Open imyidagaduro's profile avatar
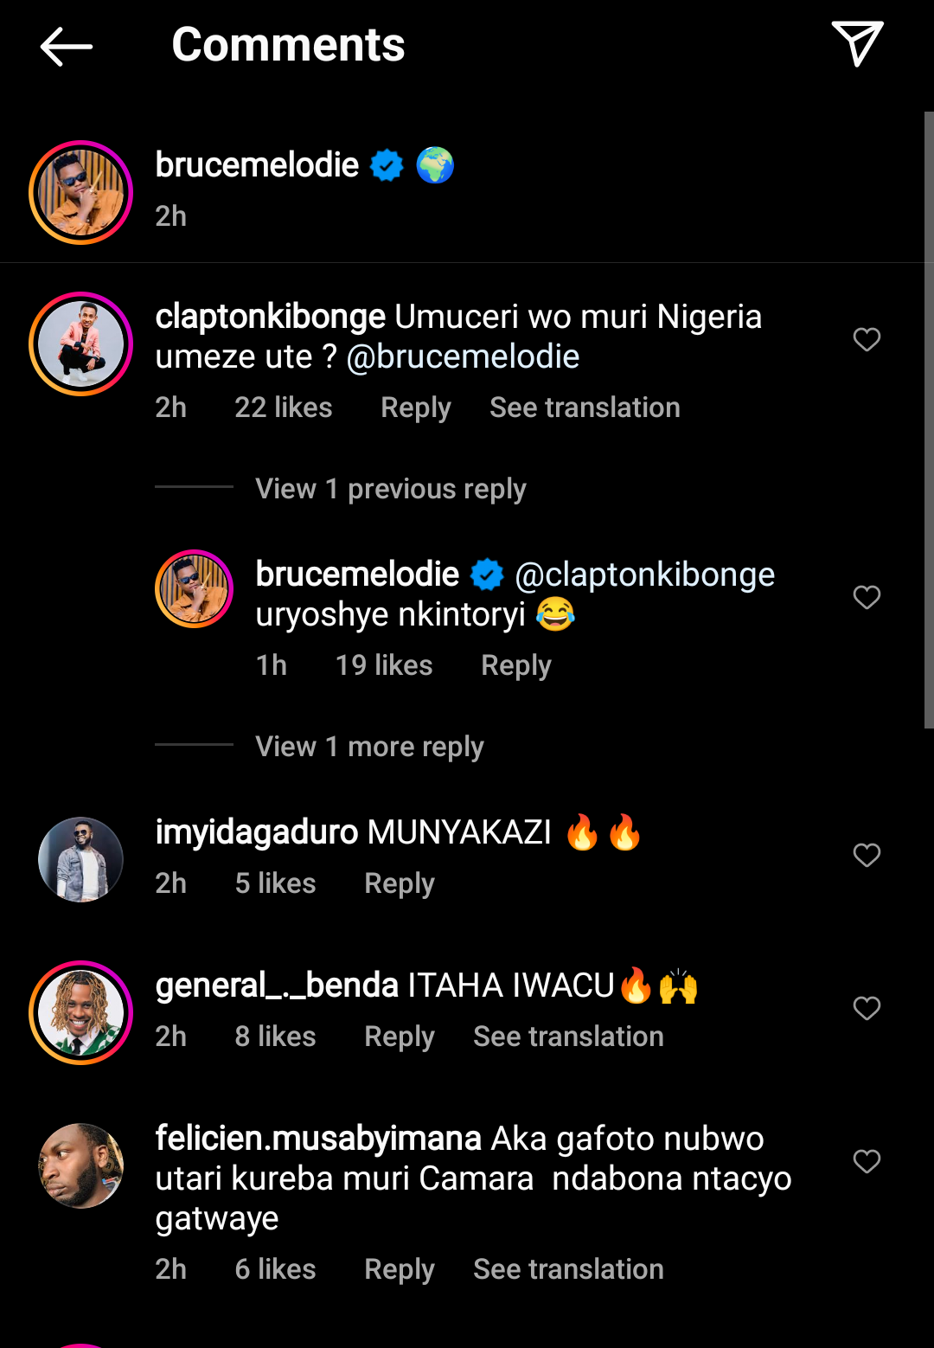 click(80, 859)
